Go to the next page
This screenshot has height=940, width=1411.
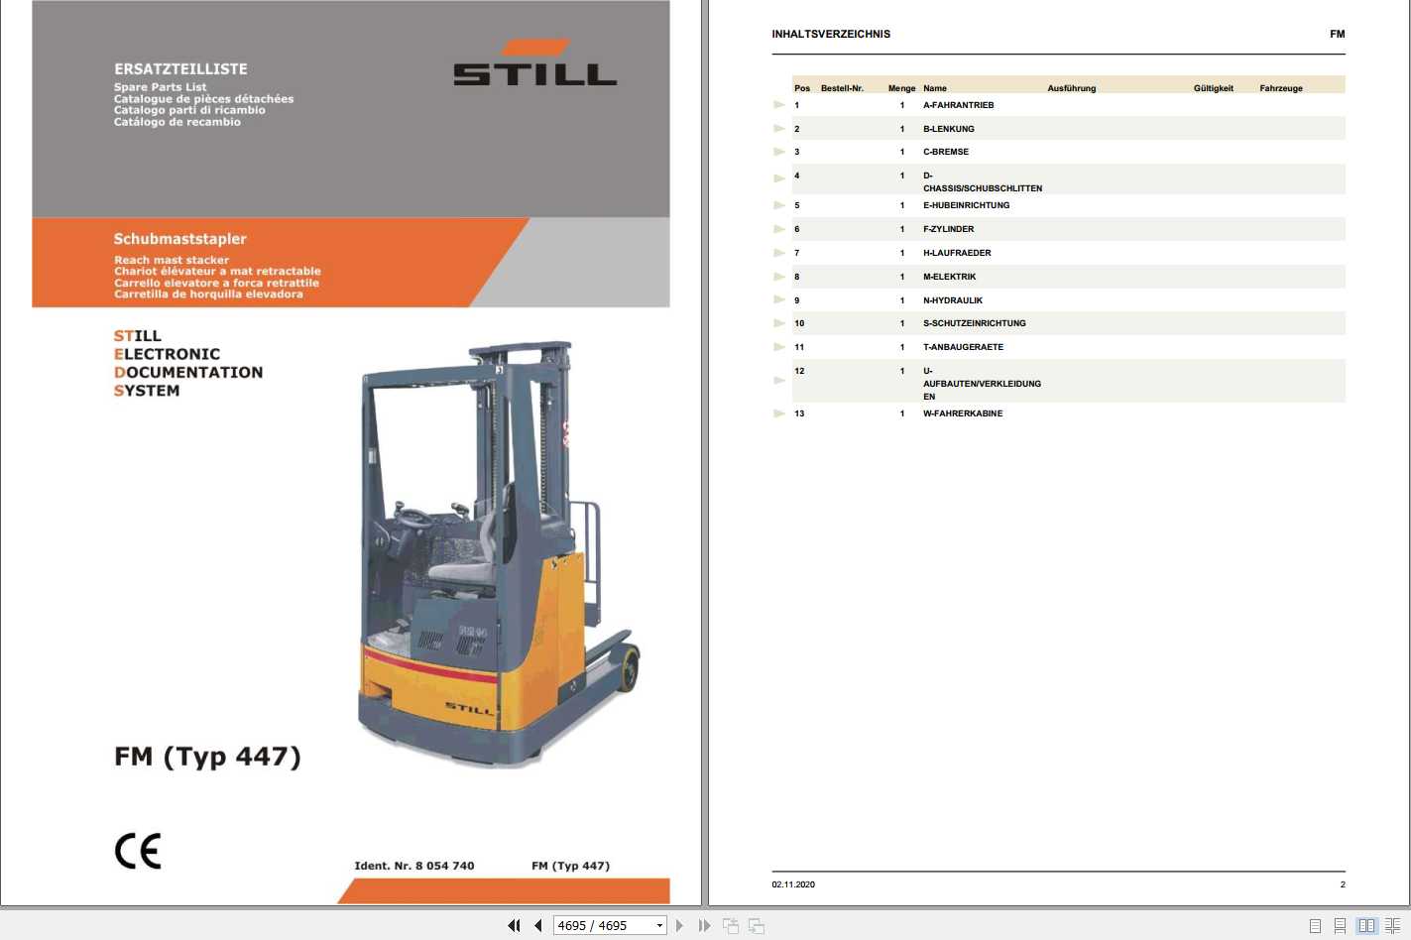click(x=679, y=925)
